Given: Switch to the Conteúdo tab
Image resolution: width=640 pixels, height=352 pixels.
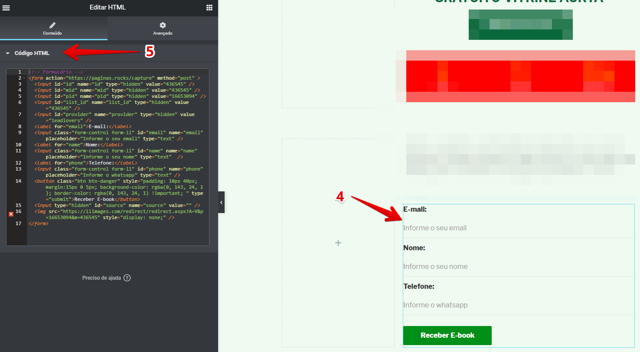Looking at the screenshot, I should tap(52, 29).
